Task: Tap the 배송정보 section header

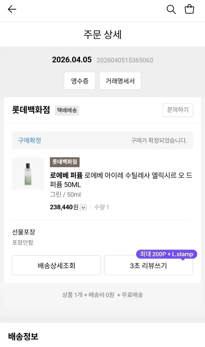Action: pos(23,336)
